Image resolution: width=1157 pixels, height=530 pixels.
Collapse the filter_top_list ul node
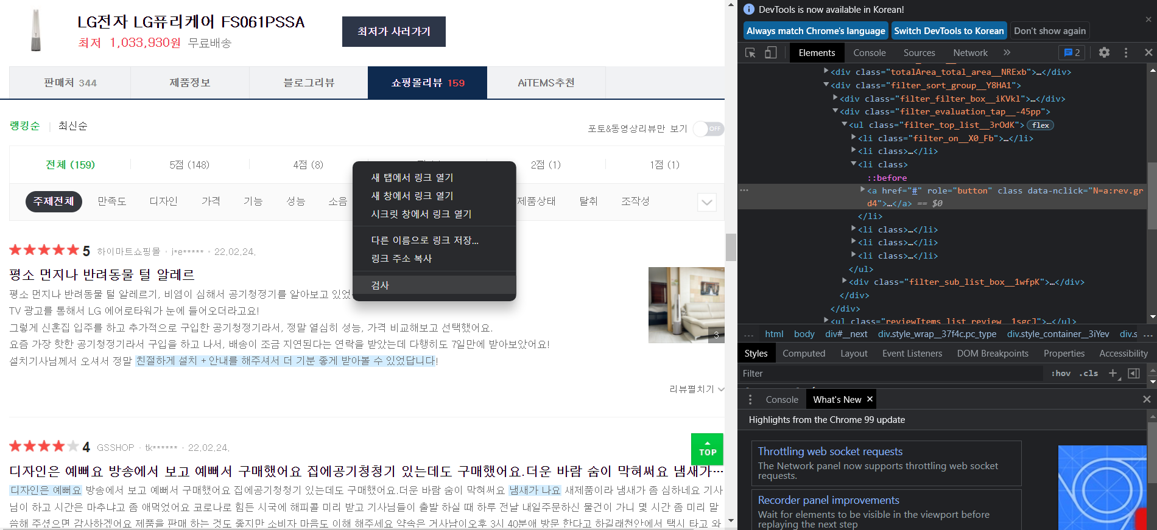coord(845,124)
